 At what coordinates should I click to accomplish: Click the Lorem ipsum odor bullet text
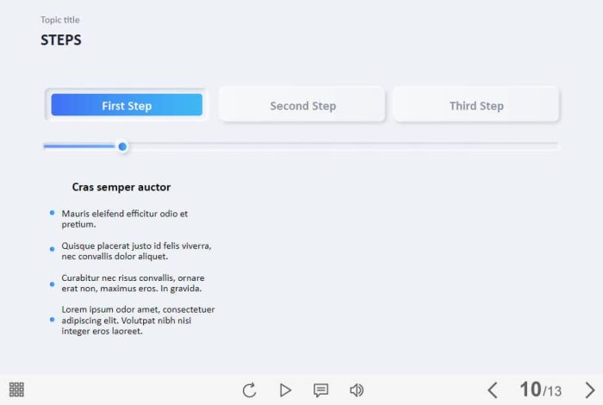click(x=138, y=320)
